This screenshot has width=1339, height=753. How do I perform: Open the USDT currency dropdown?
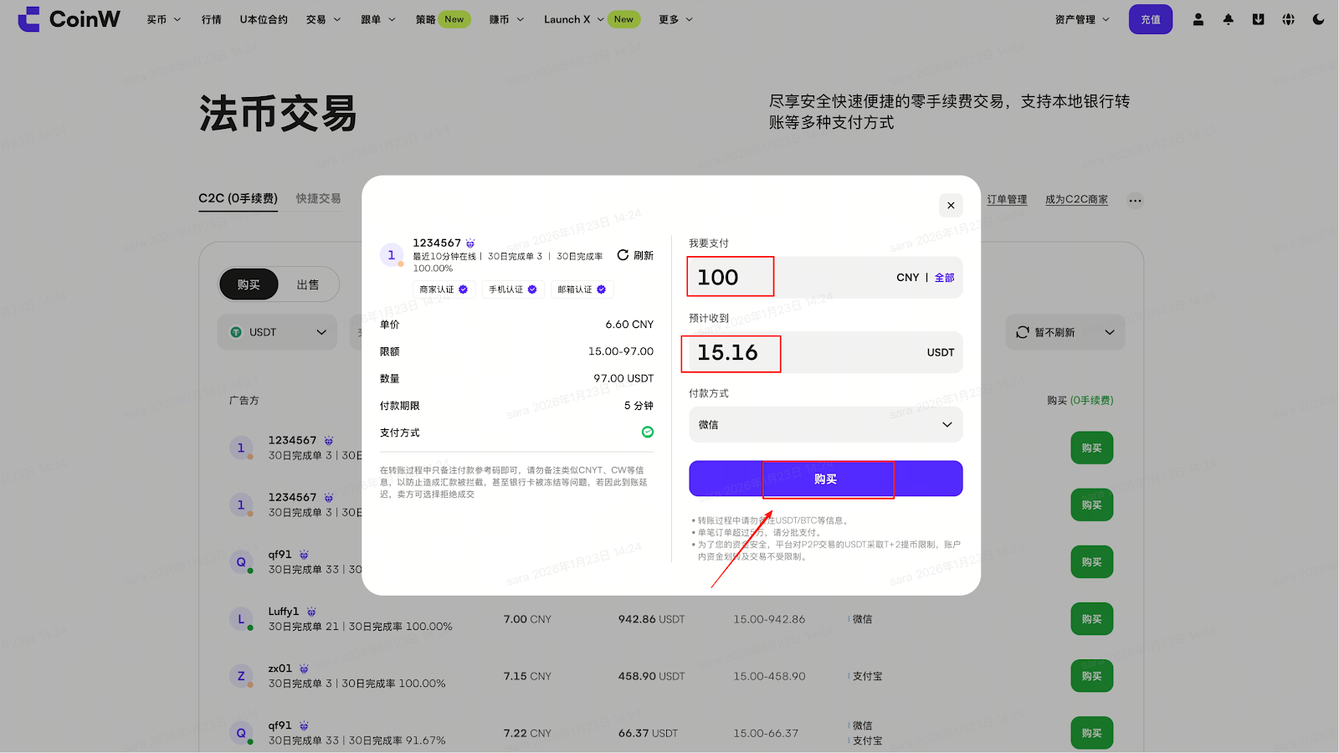(278, 332)
